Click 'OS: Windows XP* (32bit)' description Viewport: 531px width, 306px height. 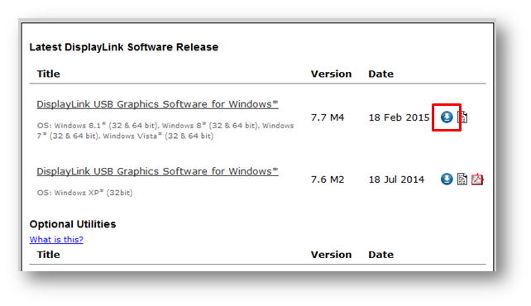tap(84, 193)
